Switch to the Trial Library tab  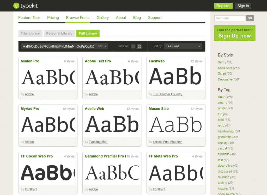30,34
